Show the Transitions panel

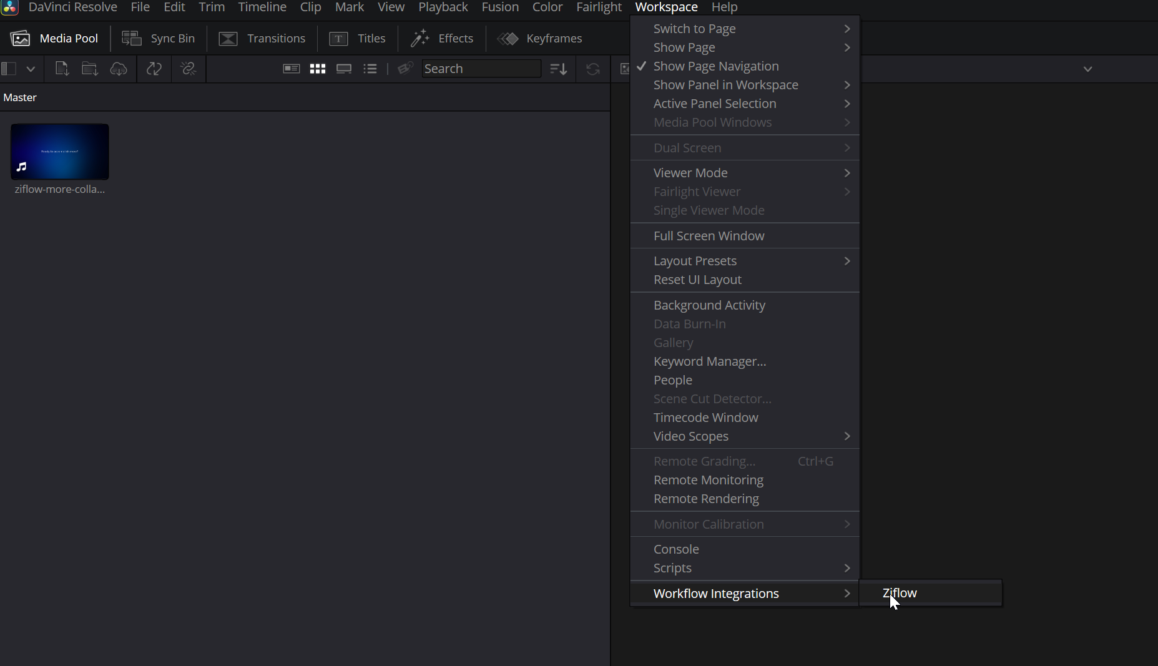point(262,38)
